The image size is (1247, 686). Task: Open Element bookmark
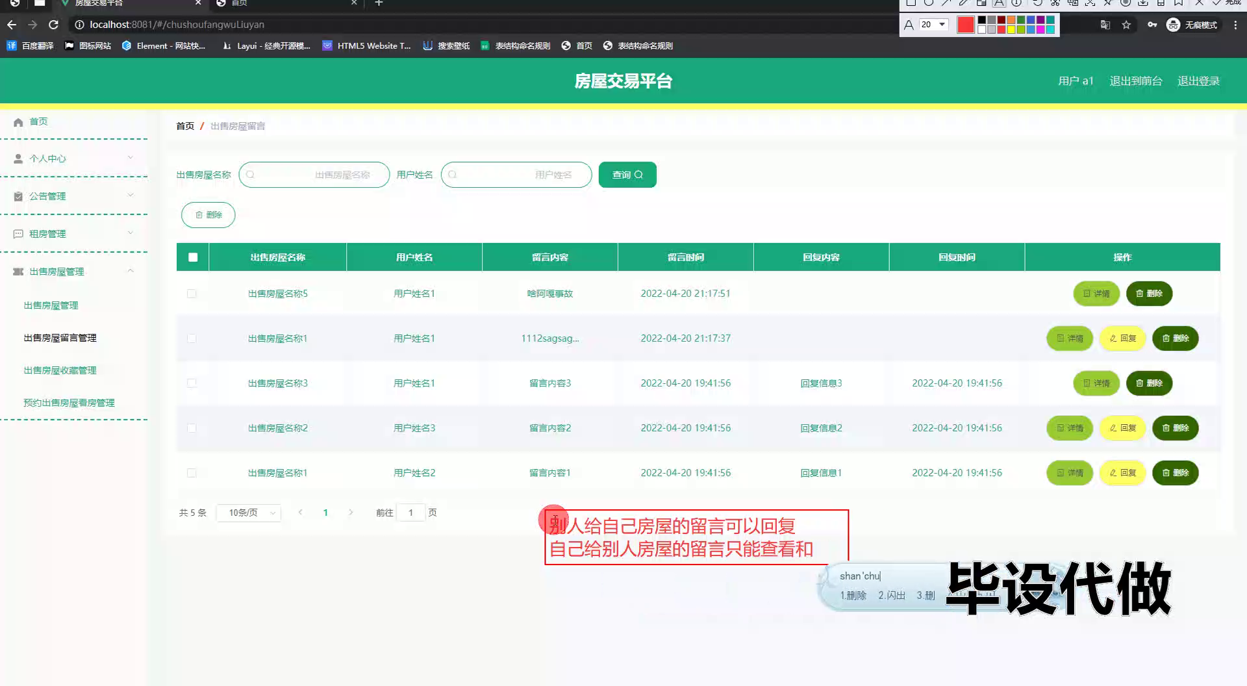tap(164, 45)
